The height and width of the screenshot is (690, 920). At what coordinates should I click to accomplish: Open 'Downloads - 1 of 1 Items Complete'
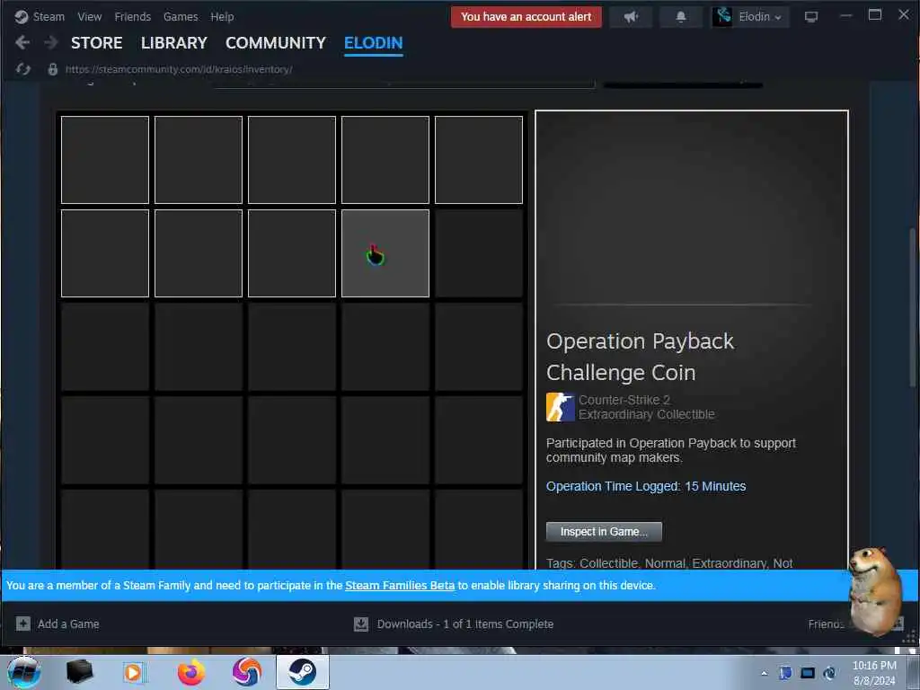point(465,624)
